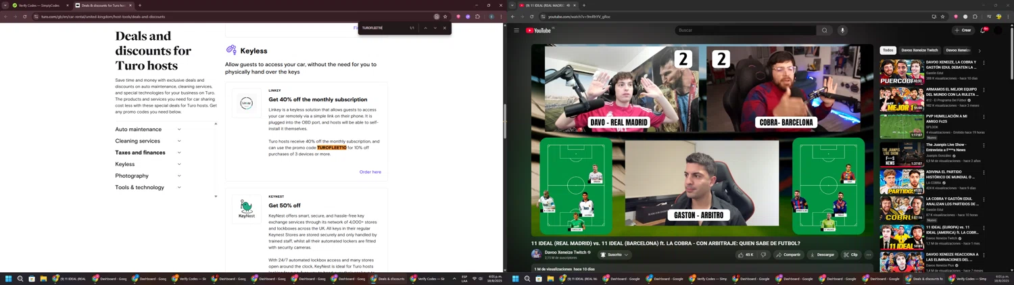Like the video with 45 K likes
1014x285 pixels.
(x=746, y=255)
